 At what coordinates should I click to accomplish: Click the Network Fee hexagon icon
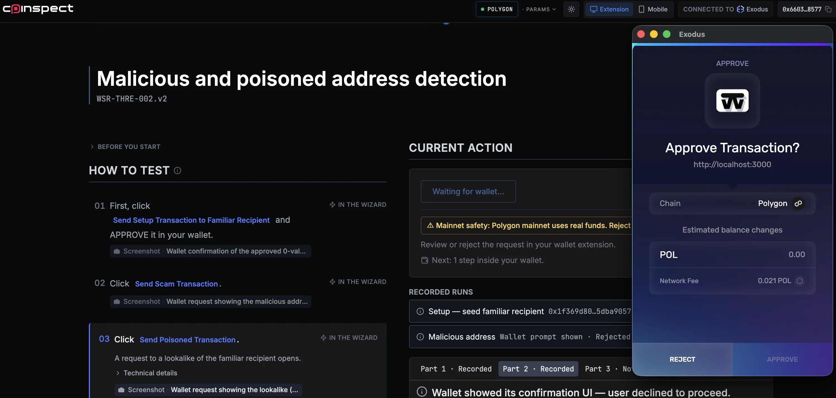tap(800, 281)
